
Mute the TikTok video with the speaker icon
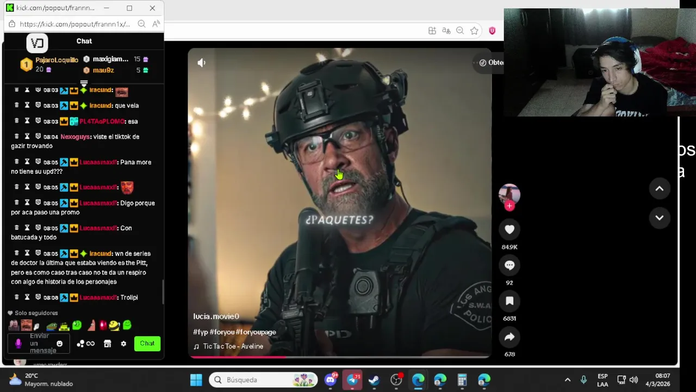pyautogui.click(x=201, y=63)
